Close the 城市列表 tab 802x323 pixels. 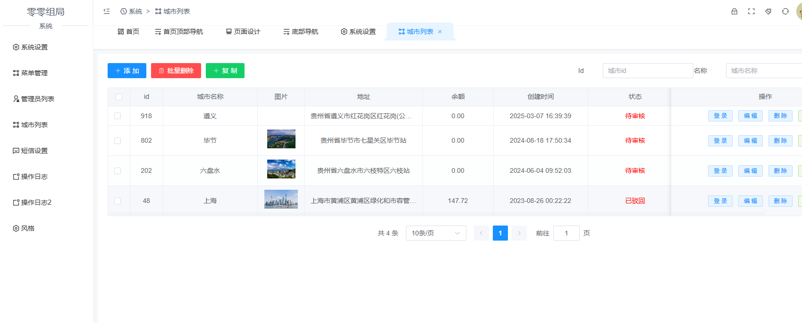[440, 32]
